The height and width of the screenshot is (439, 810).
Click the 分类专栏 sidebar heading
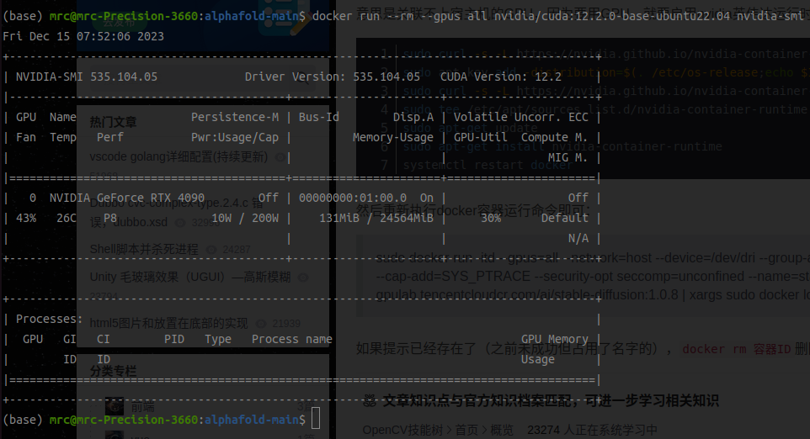pyautogui.click(x=113, y=371)
